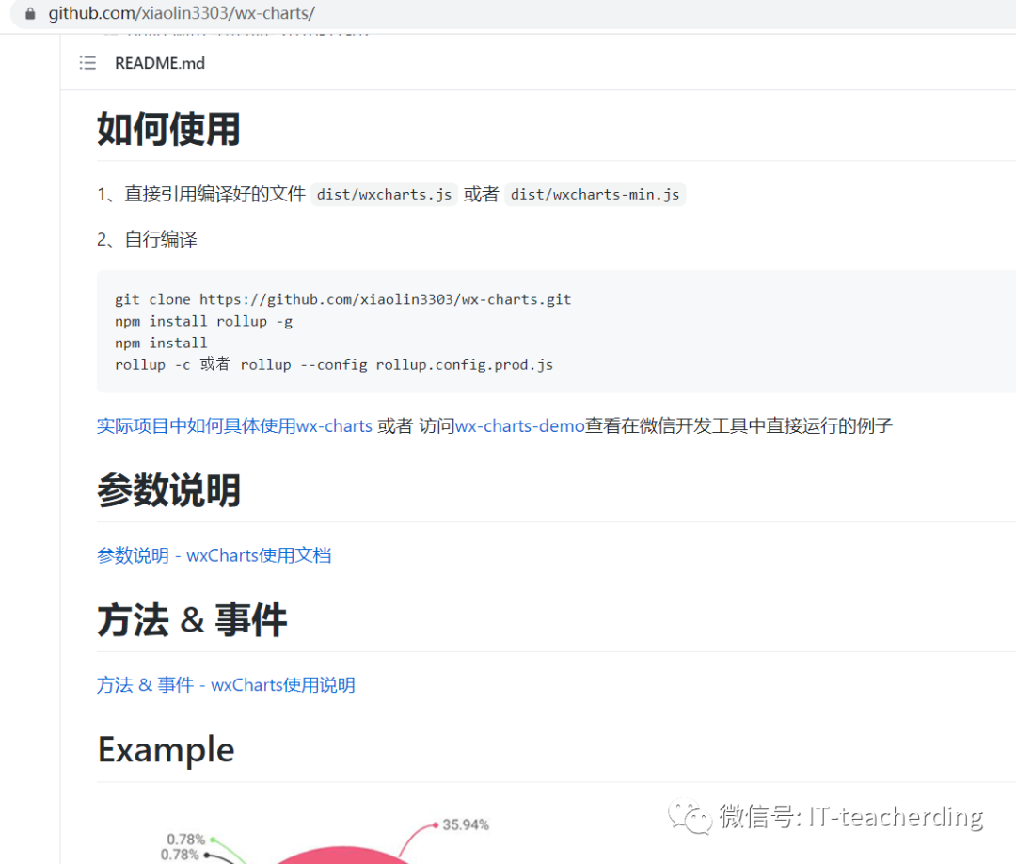Click the upper 0.78% chart label
This screenshot has width=1016, height=864.
click(186, 840)
